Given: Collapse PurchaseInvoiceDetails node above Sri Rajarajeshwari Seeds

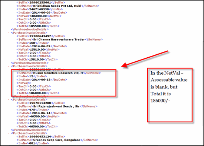Looking at the screenshot, I should tap(9, 100).
